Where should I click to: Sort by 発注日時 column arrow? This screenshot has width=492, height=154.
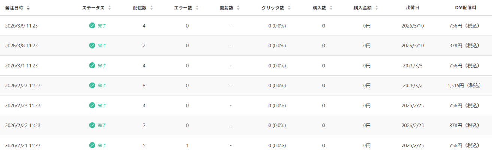coord(28,8)
